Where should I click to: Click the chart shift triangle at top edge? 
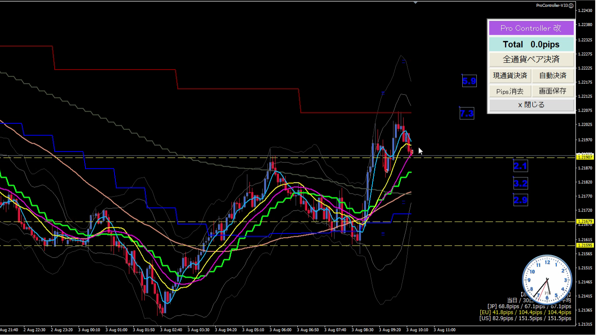[x=415, y=3]
